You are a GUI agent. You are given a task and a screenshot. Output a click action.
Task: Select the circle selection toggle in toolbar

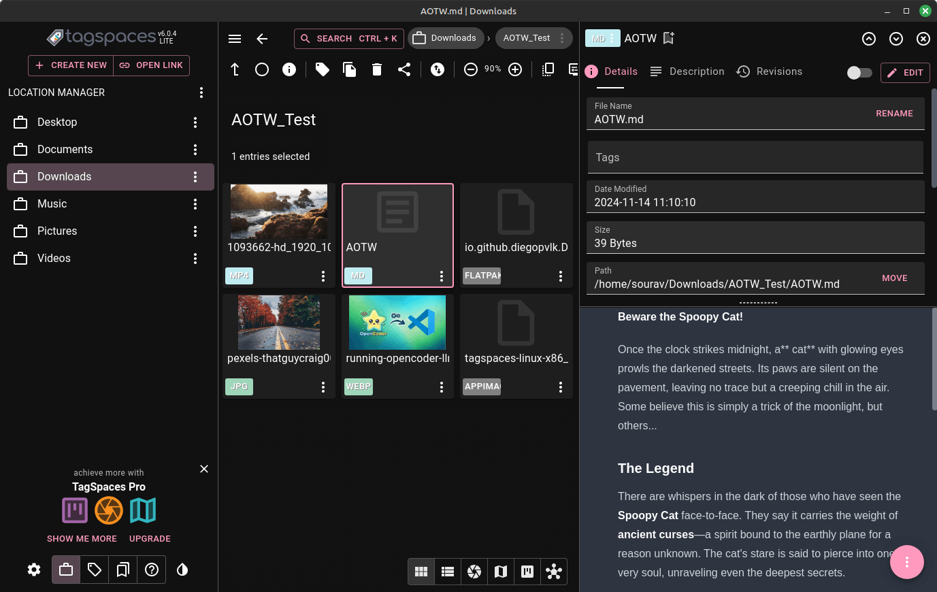tap(262, 69)
